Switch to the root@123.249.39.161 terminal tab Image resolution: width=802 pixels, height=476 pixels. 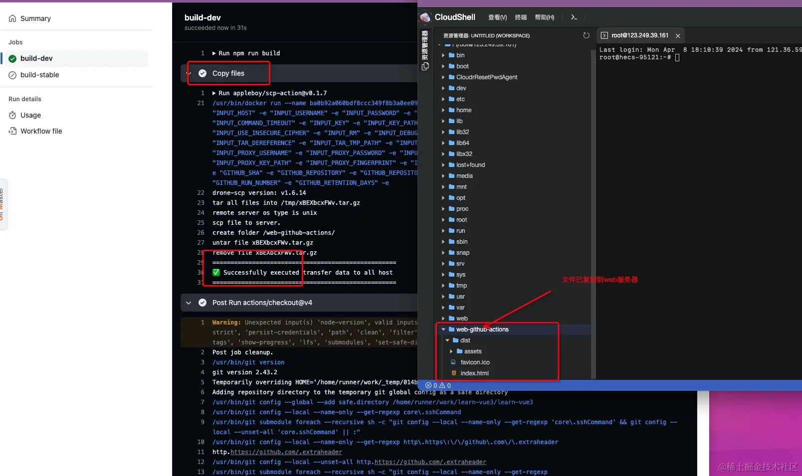click(x=640, y=35)
